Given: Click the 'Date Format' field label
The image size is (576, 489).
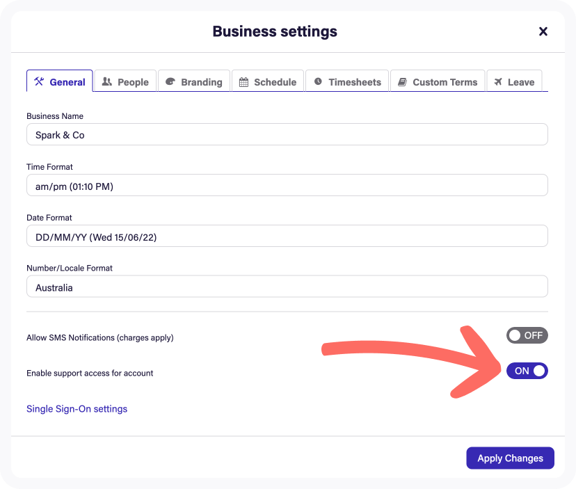Looking at the screenshot, I should [49, 218].
